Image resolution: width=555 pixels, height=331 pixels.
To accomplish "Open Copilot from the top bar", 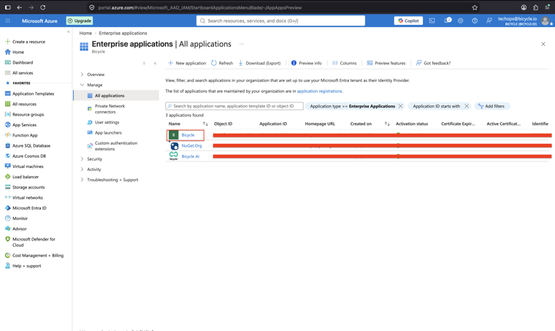I will pos(408,21).
